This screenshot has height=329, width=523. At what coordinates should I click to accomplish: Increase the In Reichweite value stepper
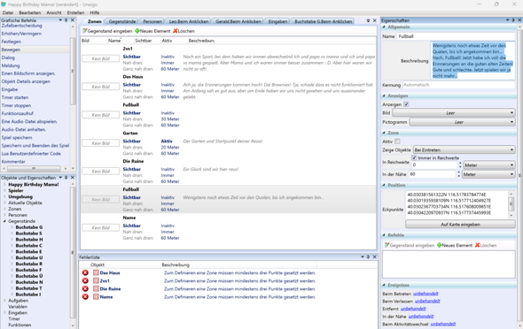460,163
